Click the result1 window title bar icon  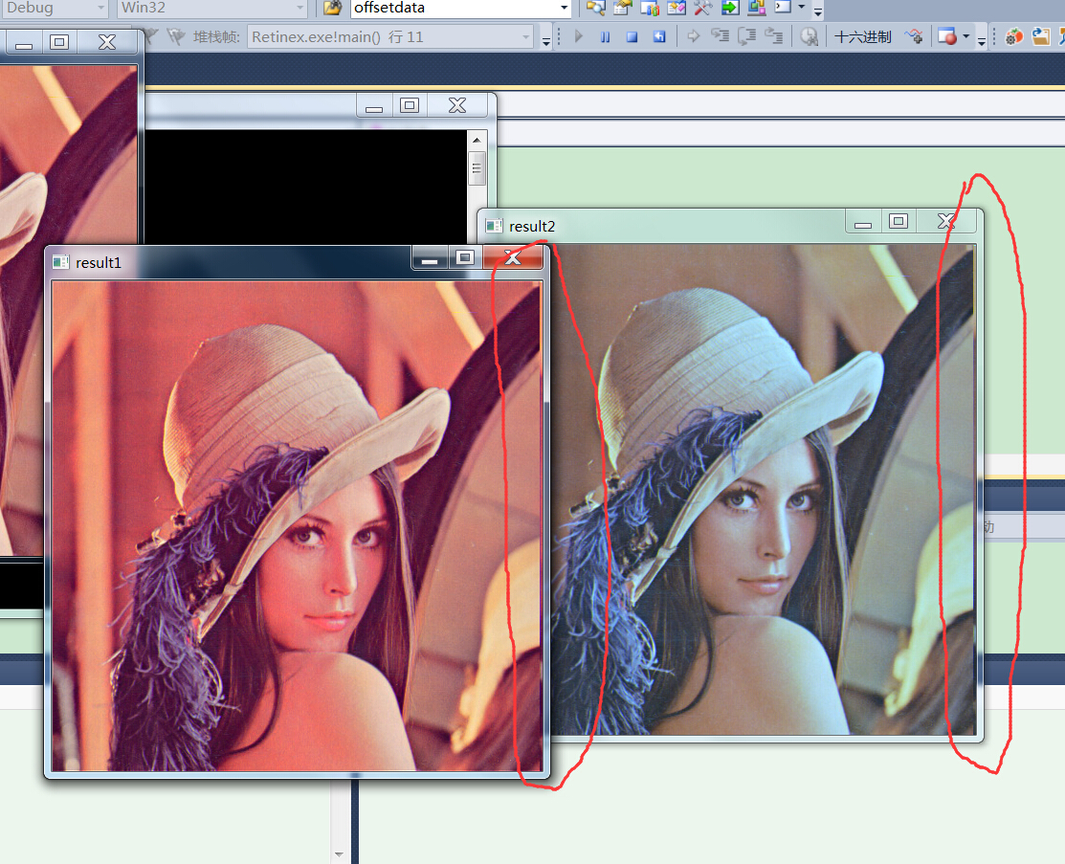coord(61,262)
